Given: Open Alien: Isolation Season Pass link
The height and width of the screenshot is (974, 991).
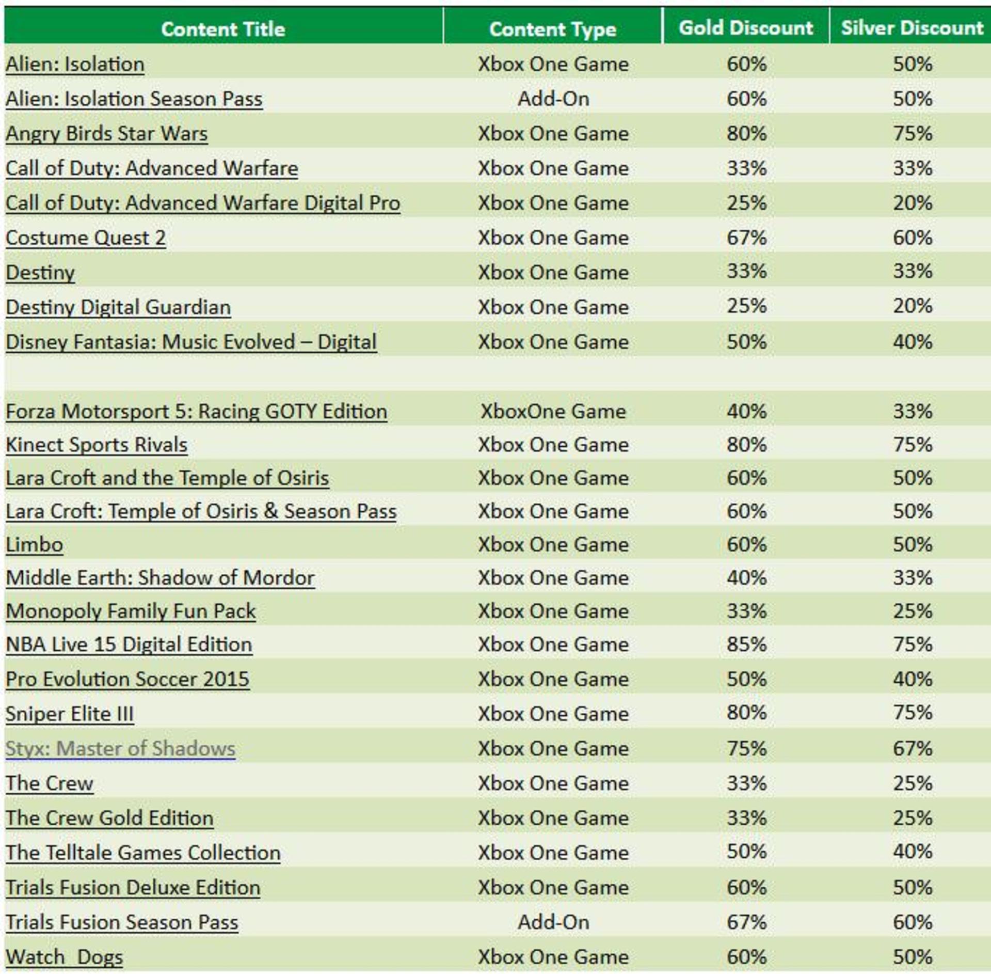Looking at the screenshot, I should [134, 99].
